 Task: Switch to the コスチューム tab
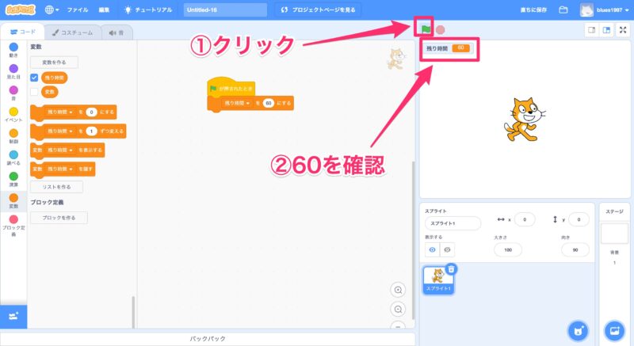coord(69,32)
